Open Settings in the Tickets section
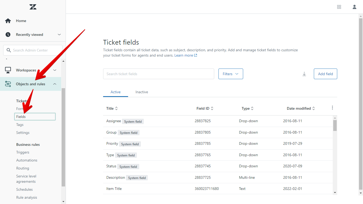 click(x=23, y=133)
